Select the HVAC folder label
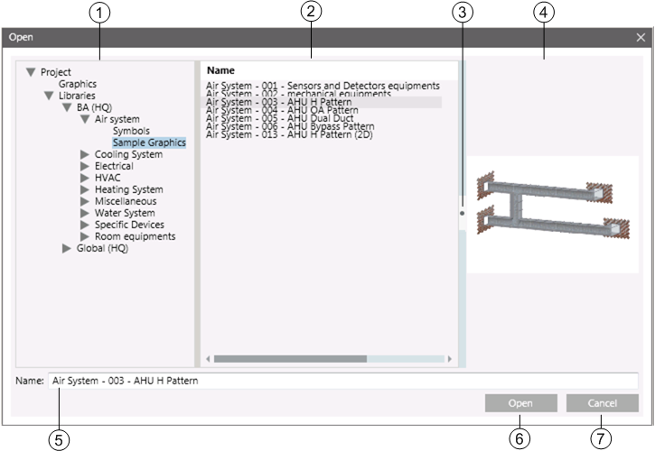This screenshot has height=451, width=655. (x=108, y=178)
